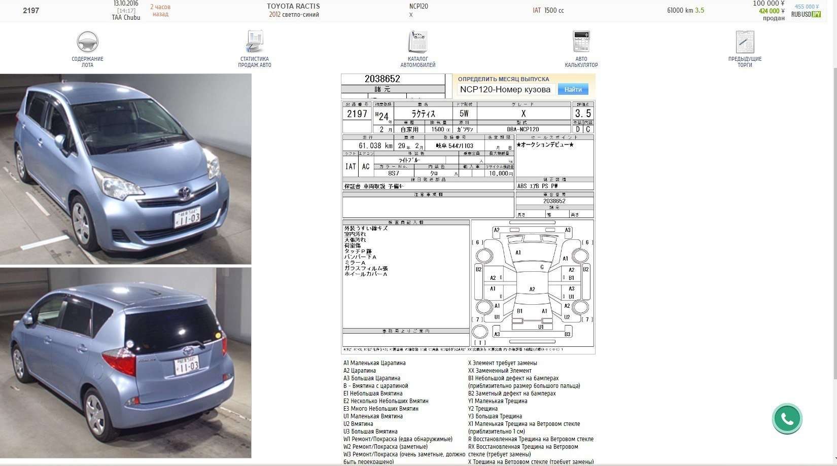Click the TAA Chubu auction name

pos(126,17)
